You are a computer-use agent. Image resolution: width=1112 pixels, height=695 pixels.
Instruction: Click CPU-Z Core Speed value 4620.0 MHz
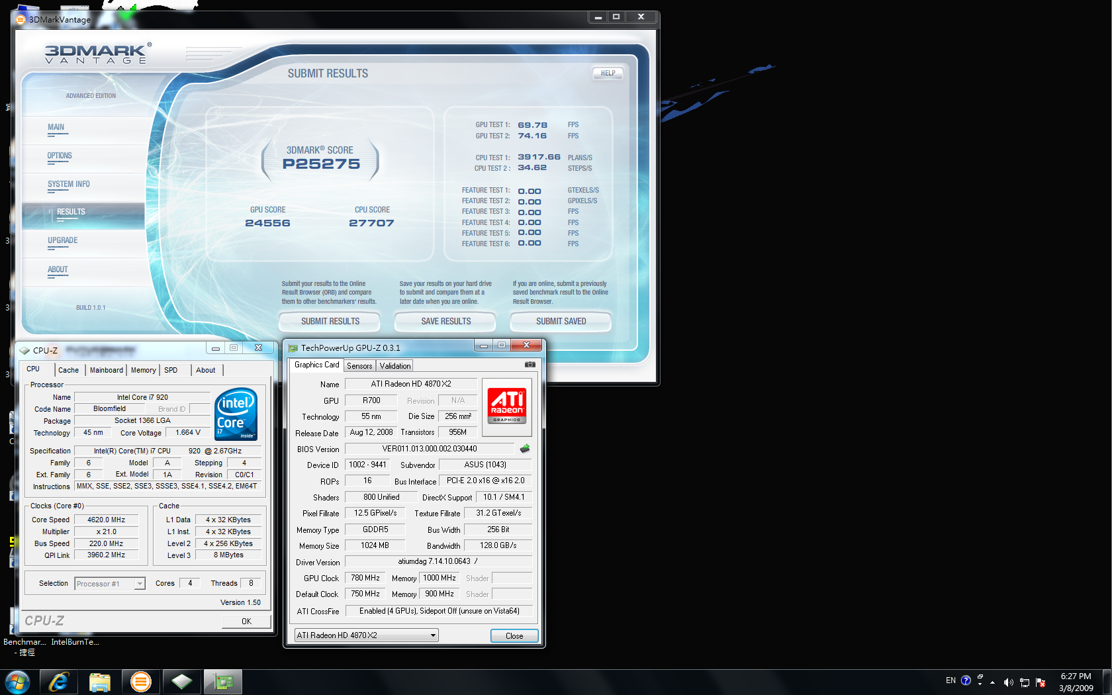[x=106, y=520]
